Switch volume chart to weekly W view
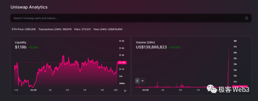Screen dimensions: 258x101 click(143, 81)
